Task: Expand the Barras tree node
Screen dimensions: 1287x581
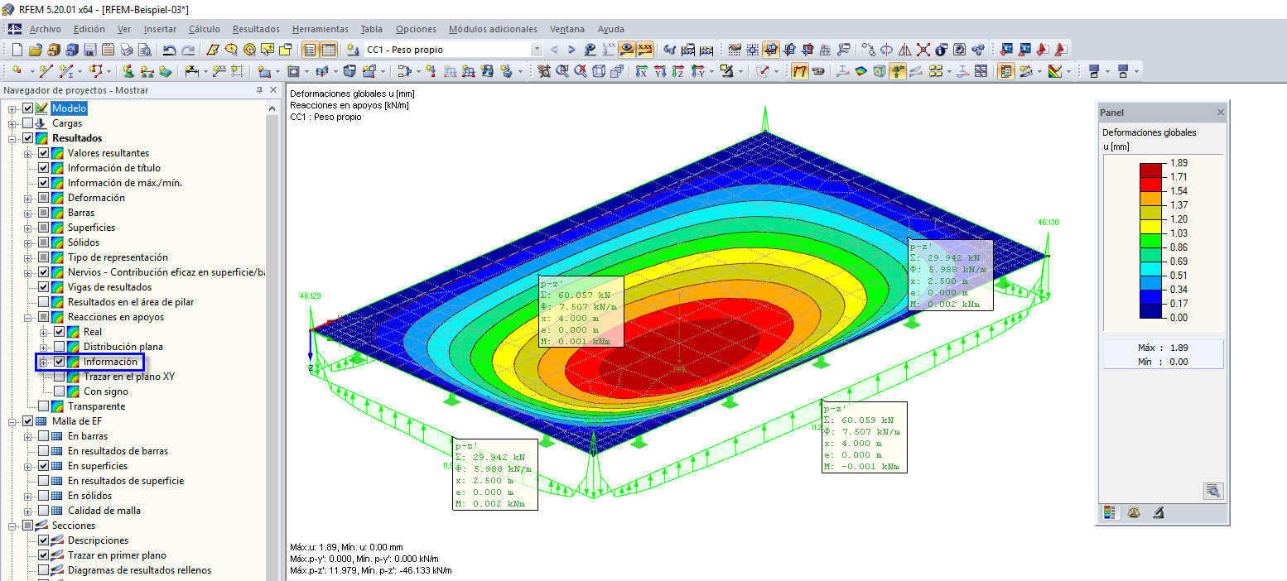Action: click(28, 213)
